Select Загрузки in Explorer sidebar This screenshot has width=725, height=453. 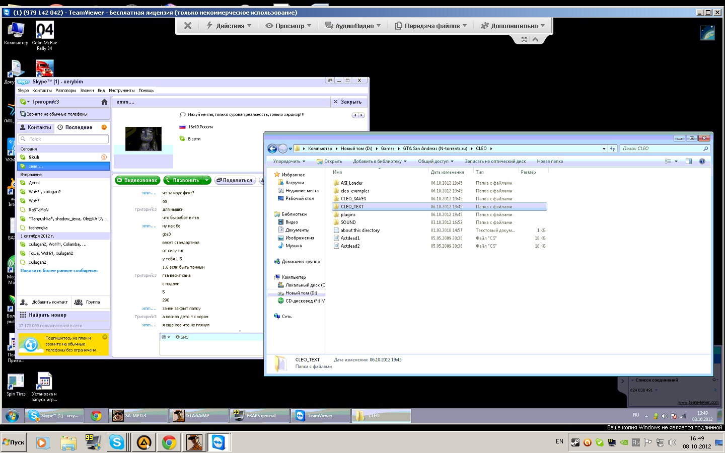[295, 183]
